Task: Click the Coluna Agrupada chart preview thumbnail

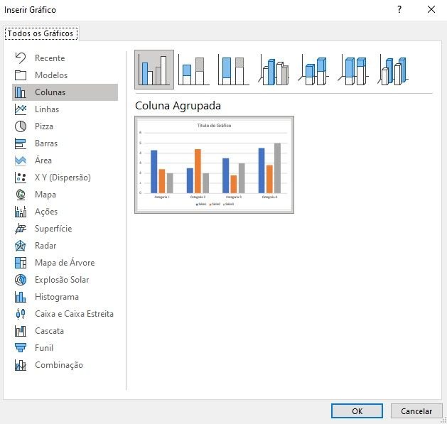Action: pyautogui.click(x=215, y=164)
